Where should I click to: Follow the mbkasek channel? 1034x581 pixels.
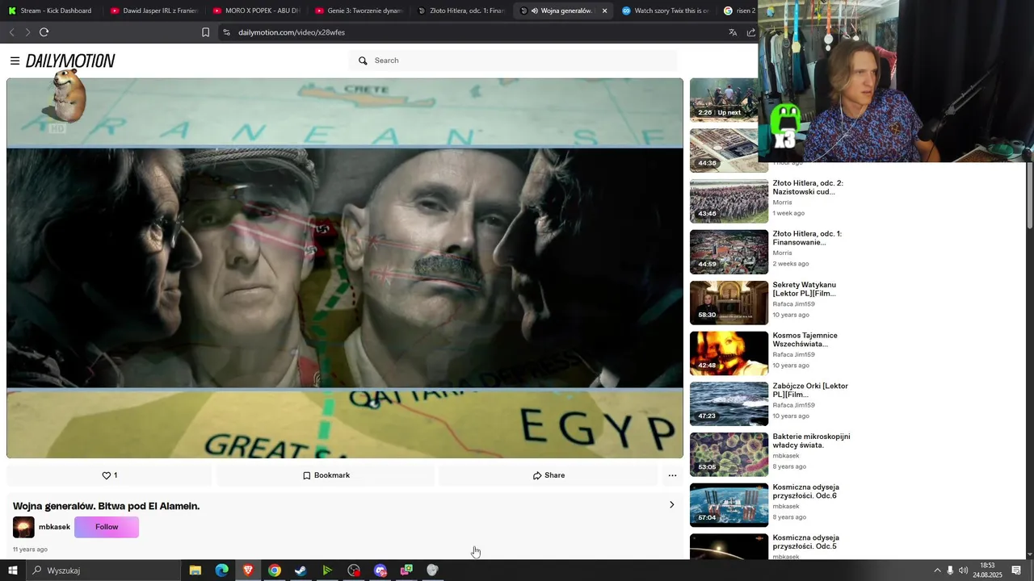tap(107, 527)
